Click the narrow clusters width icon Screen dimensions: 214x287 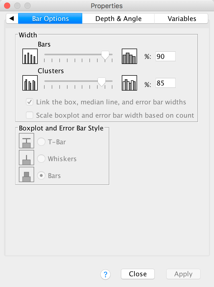click(x=30, y=83)
